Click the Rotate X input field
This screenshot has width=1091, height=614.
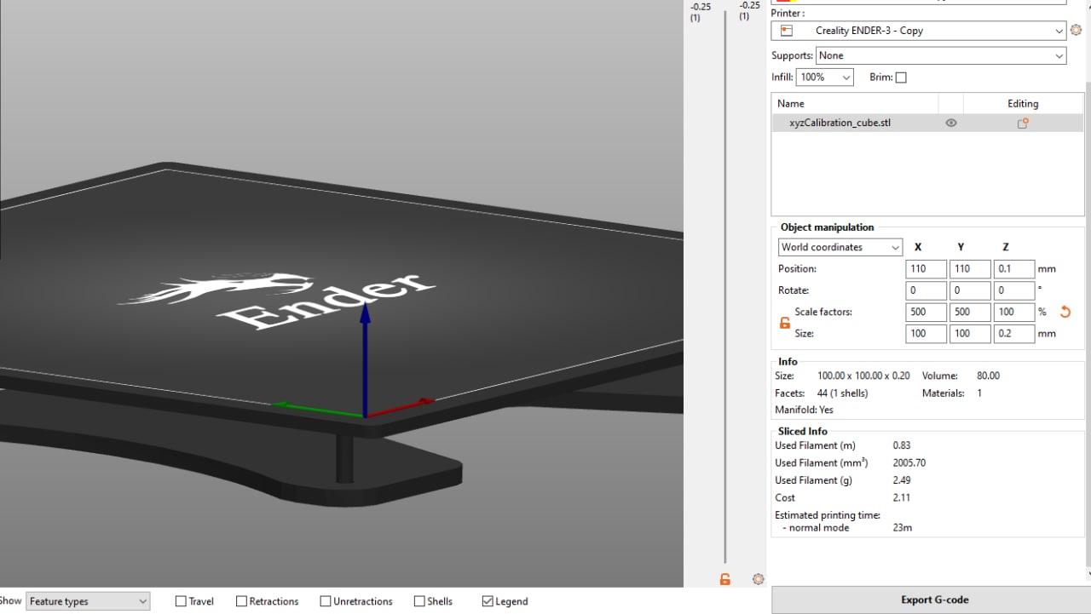pyautogui.click(x=926, y=290)
